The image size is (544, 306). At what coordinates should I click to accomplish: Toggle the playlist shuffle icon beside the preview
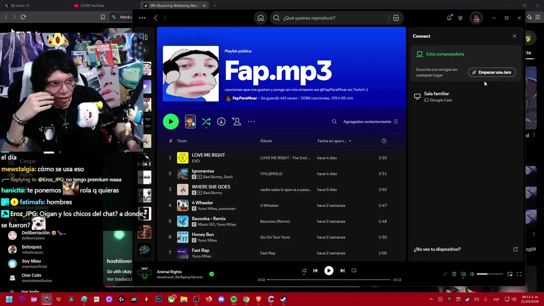point(206,122)
